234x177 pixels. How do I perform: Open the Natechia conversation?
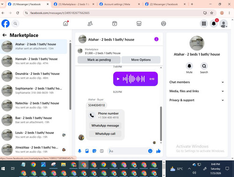pos(34,105)
